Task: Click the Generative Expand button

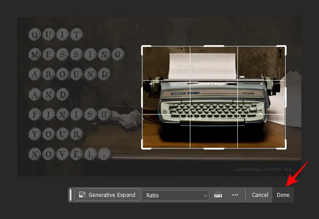Action: click(107, 195)
